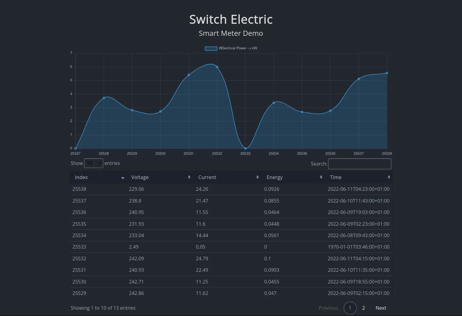This screenshot has width=462, height=316.
Task: Select index cell 25531
Action: [79, 270]
